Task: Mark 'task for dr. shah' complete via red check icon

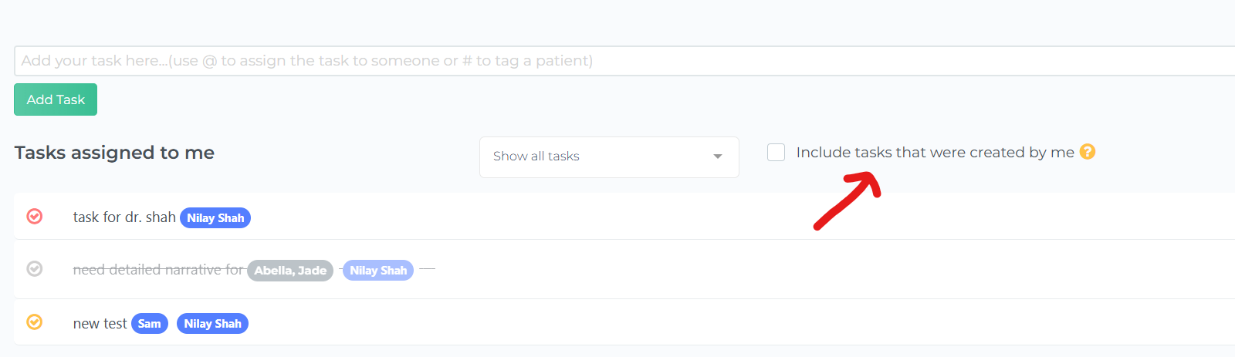Action: click(x=35, y=216)
